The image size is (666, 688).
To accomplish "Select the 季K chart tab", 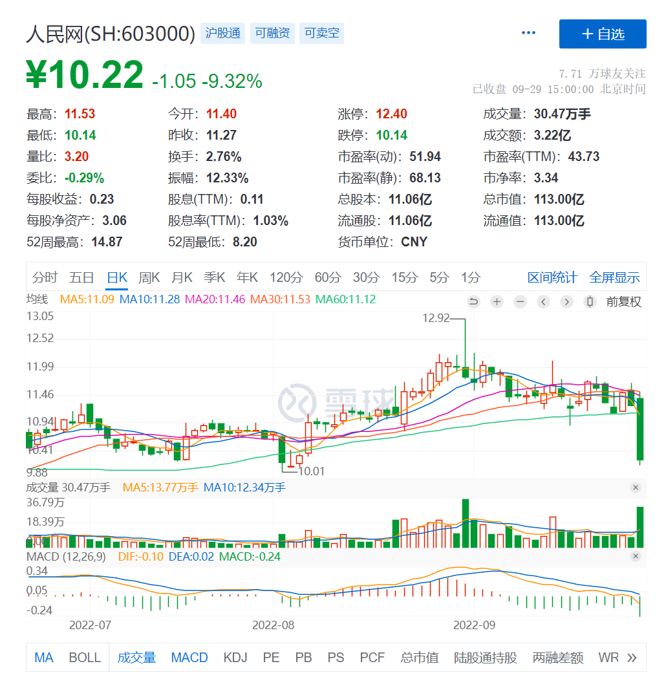I will pos(215,277).
